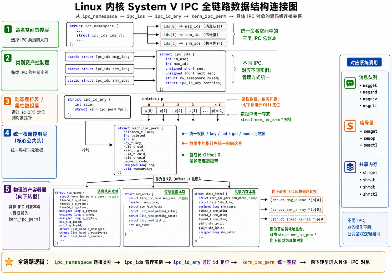Screen dimensions: 392x277
Task: Click the msgctl system call entry
Action: [x=370, y=106]
